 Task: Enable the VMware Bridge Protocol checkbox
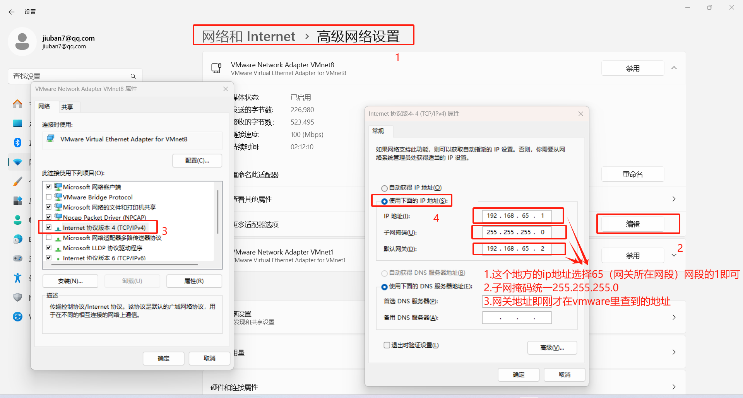coord(49,197)
